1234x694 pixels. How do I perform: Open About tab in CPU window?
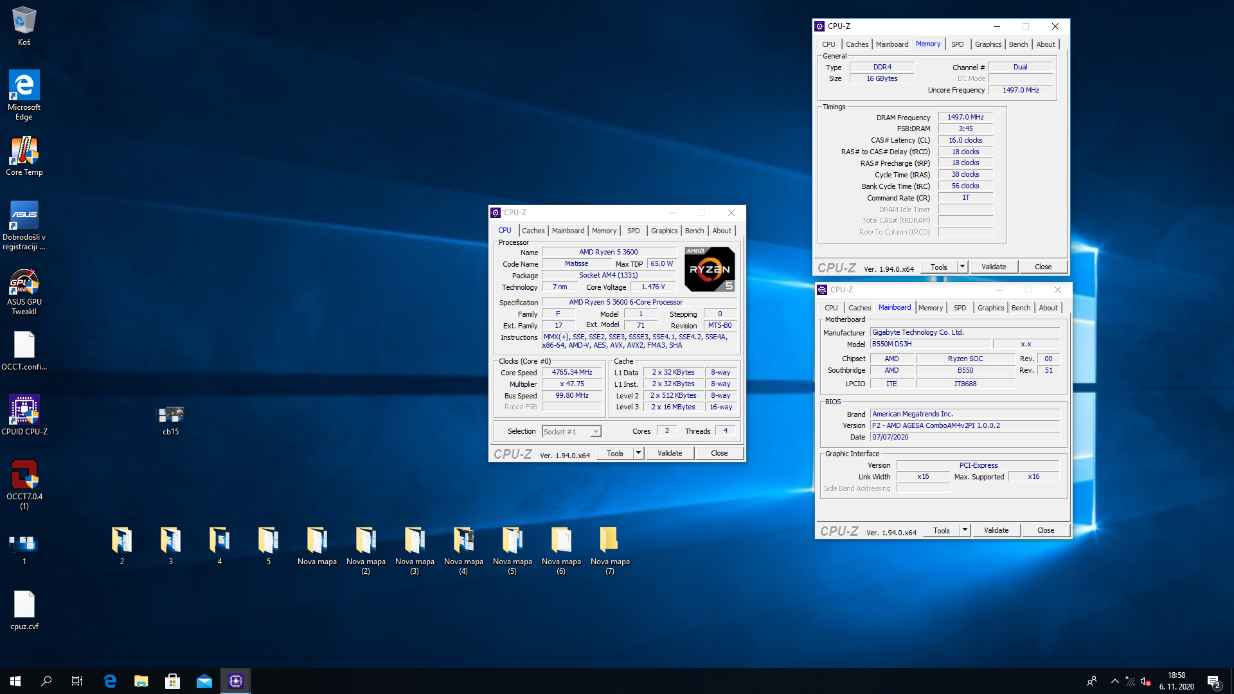tap(722, 231)
